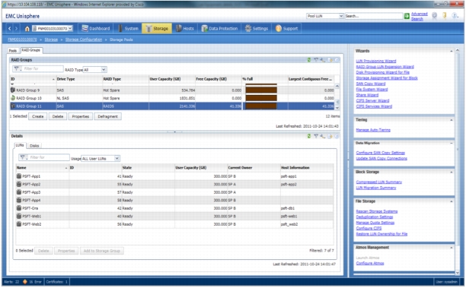Sort by the Free Capacity (GB) column header
Image resolution: width=466 pixels, height=288 pixels.
point(219,79)
